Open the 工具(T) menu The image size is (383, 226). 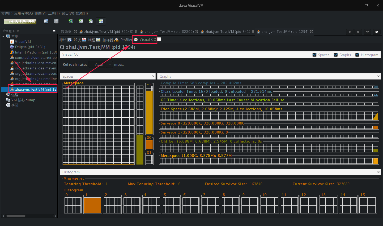54,13
